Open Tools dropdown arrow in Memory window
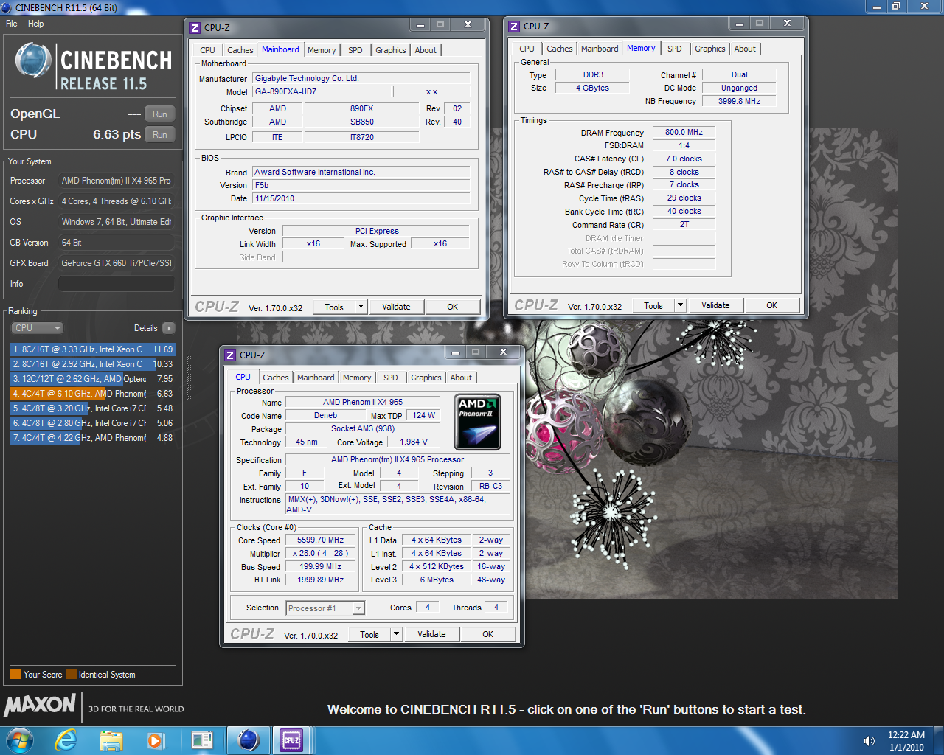This screenshot has height=755, width=944. [680, 305]
